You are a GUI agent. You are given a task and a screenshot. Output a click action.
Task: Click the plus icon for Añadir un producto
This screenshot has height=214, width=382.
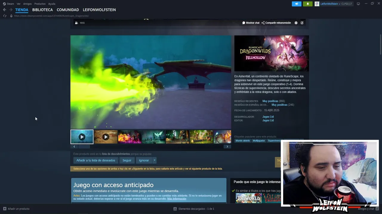click(x=4, y=209)
